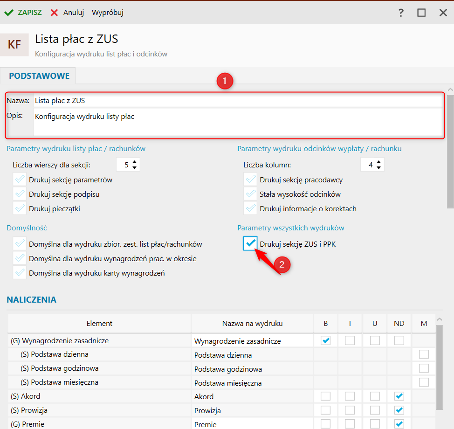The image size is (454, 429).
Task: Click the U column header
Action: pos(375,323)
